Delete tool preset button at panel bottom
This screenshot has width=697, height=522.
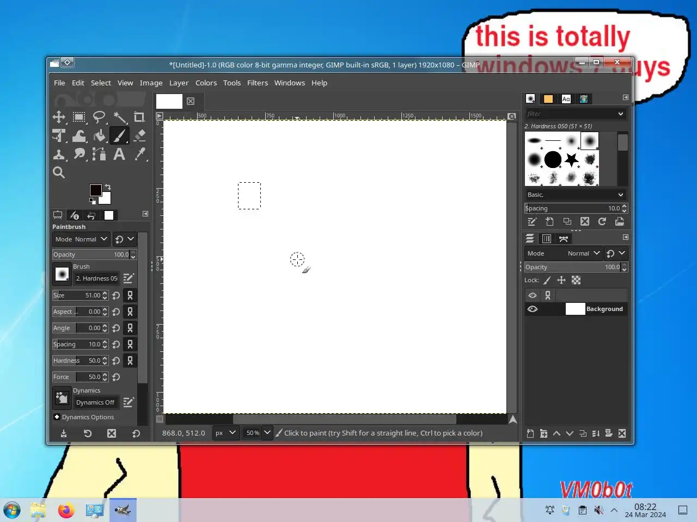(112, 433)
